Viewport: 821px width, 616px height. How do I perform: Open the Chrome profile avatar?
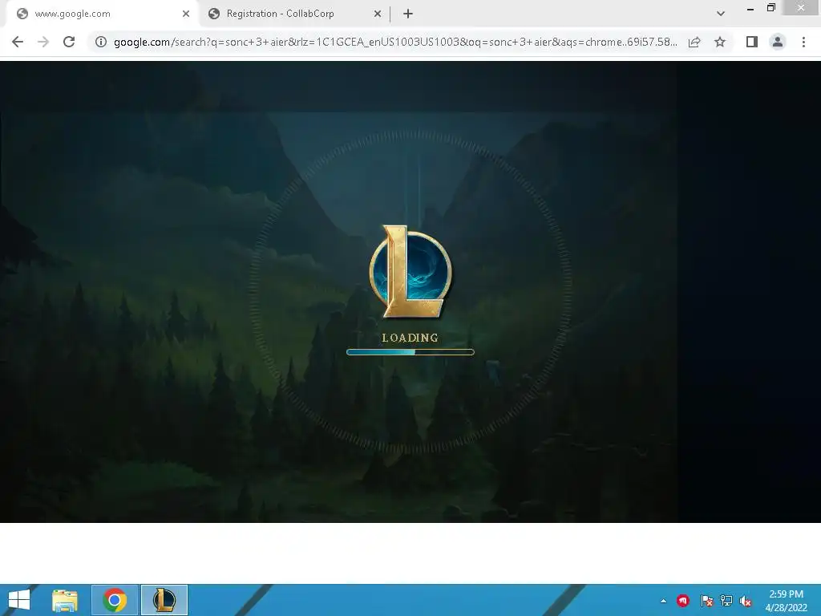coord(778,42)
